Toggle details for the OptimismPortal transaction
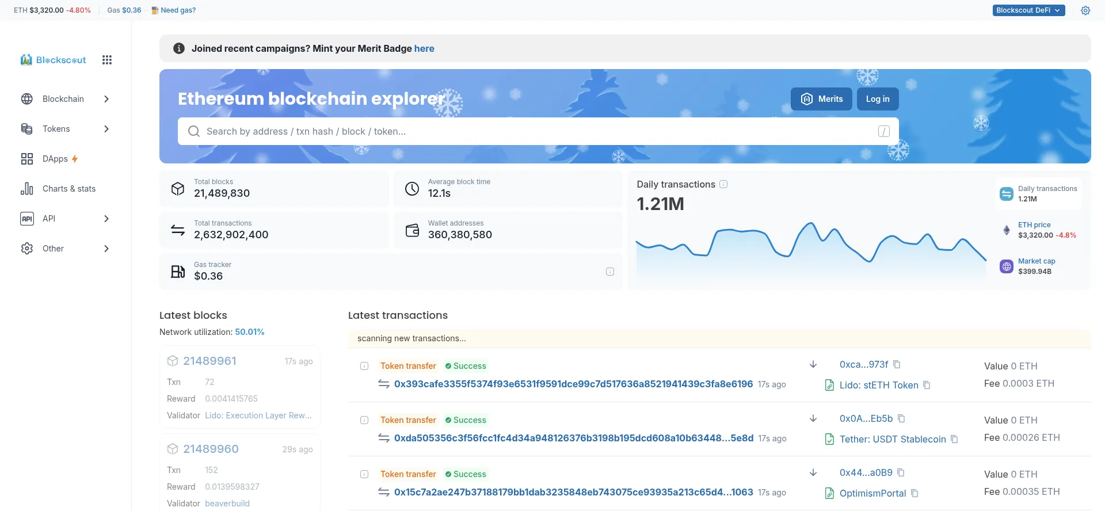This screenshot has height=511, width=1105. (364, 474)
